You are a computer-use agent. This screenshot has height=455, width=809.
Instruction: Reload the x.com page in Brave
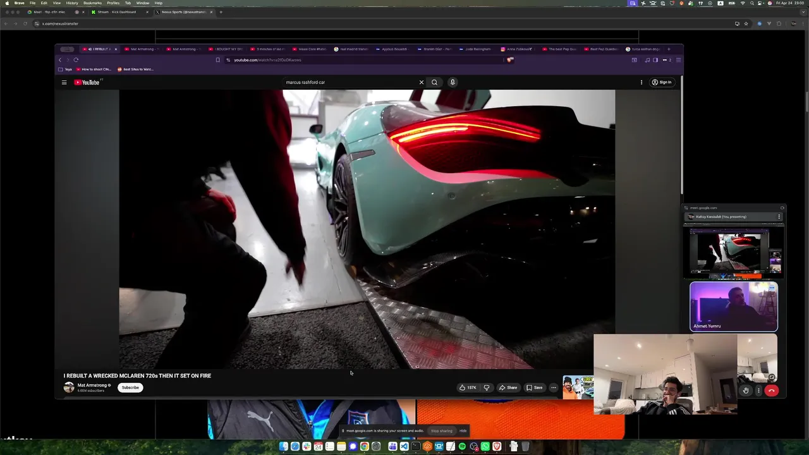coord(25,23)
